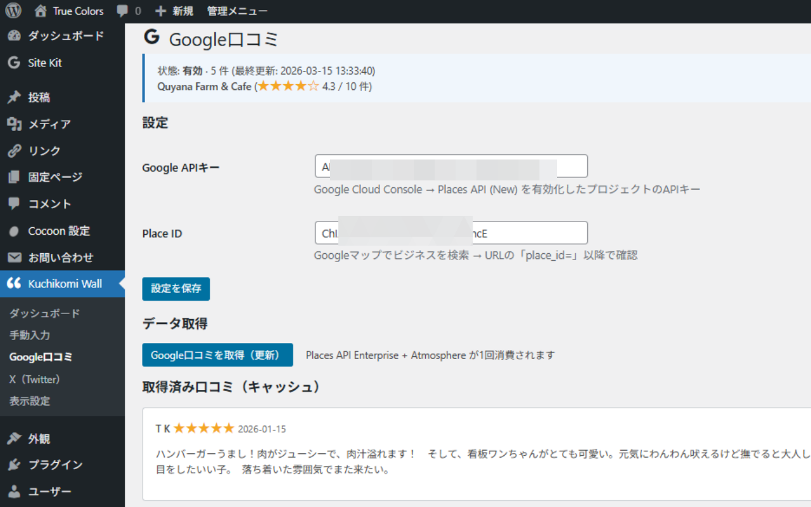Visit the True Colors site link
811x507 pixels.
(x=70, y=10)
